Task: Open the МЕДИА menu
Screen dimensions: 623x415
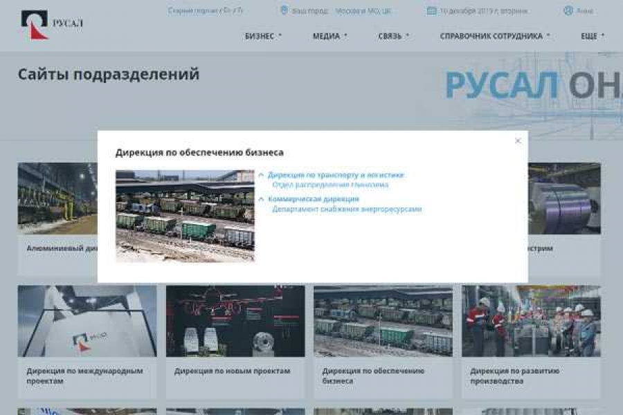Action: click(329, 36)
